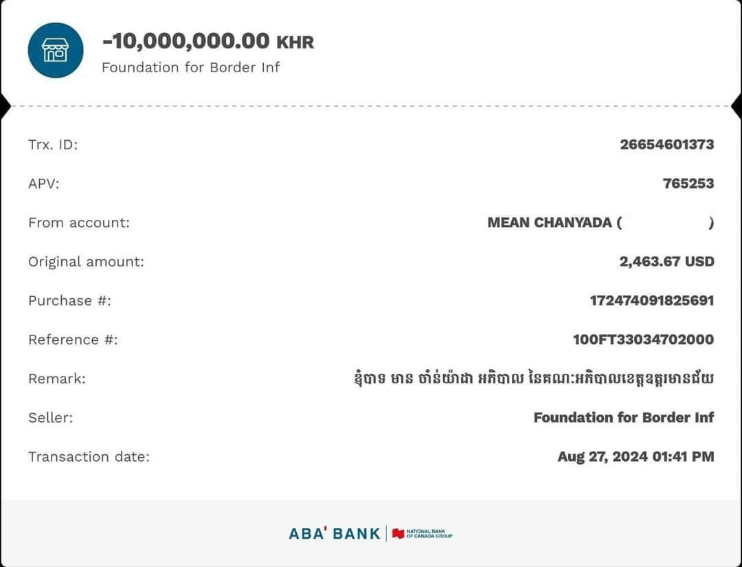The height and width of the screenshot is (567, 742).
Task: Click the Transaction date label
Action: tap(88, 456)
